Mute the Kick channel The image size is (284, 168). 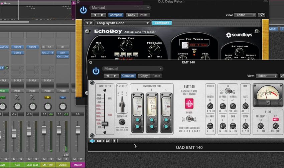pos(14,159)
